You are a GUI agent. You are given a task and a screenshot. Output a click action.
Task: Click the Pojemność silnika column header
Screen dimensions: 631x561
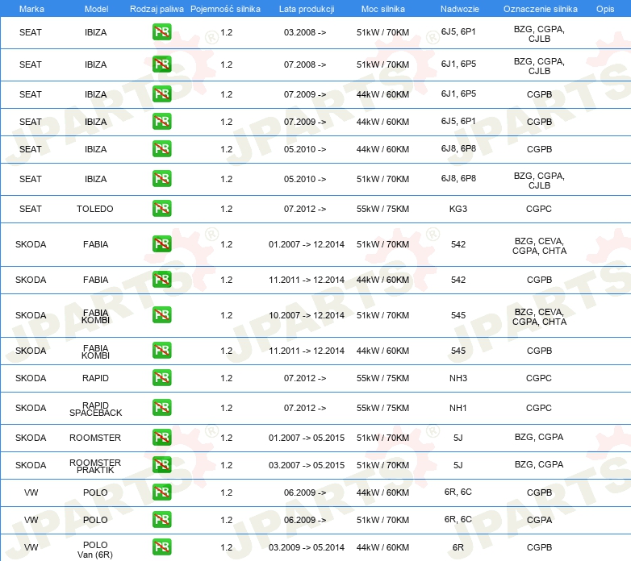pos(225,9)
